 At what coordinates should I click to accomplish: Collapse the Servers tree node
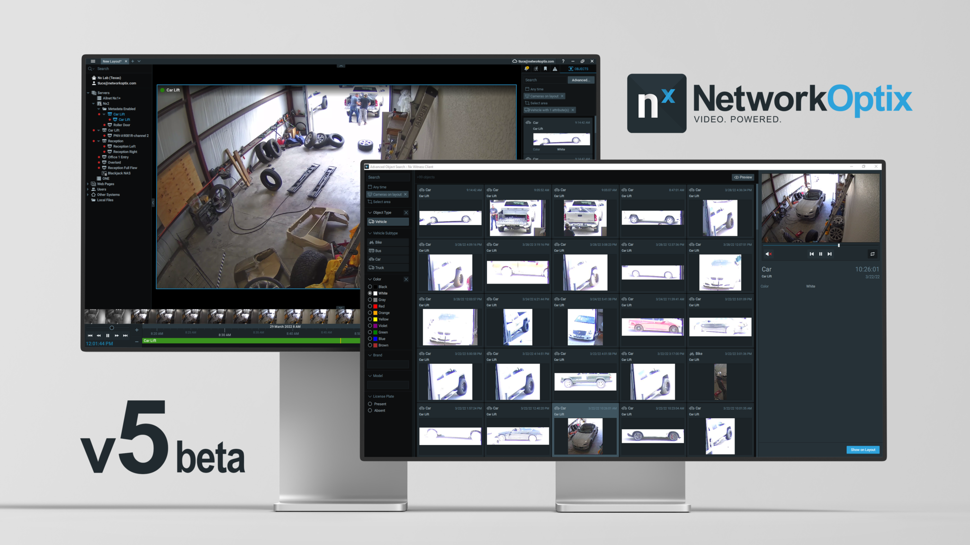click(x=88, y=93)
